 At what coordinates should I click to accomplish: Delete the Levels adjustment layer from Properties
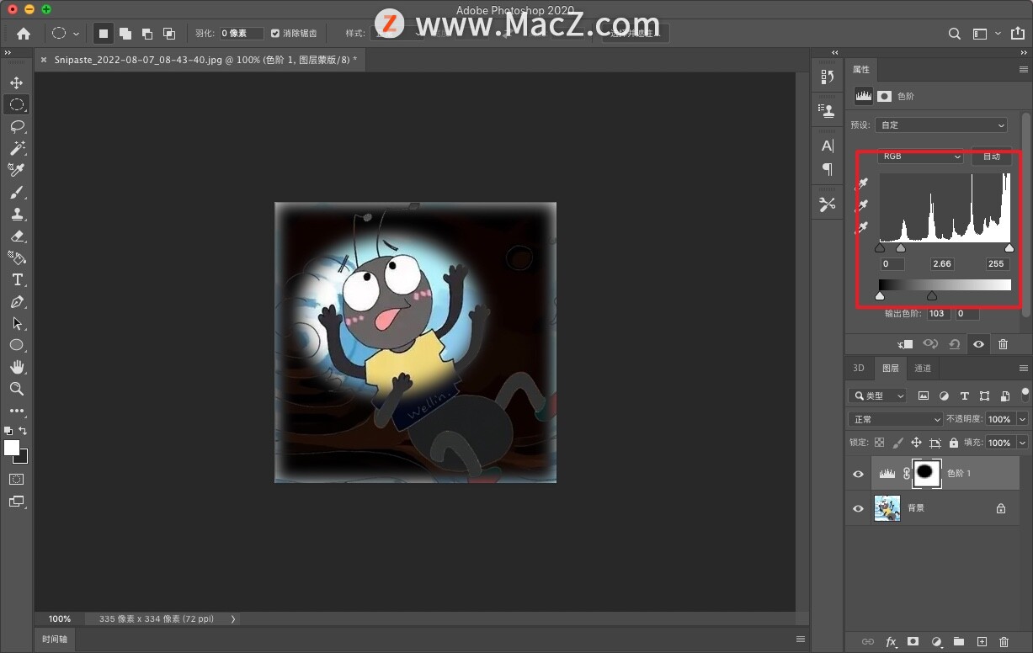click(1003, 344)
